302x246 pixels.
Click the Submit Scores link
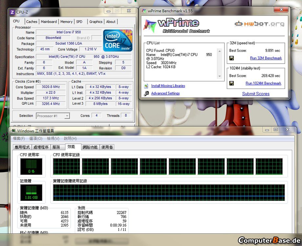[255, 94]
